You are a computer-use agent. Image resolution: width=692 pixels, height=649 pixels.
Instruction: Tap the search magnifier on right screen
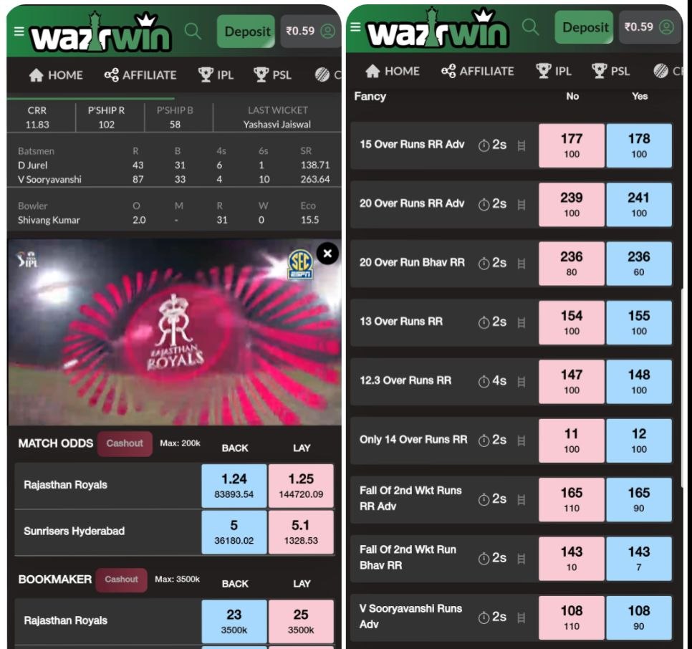[530, 27]
